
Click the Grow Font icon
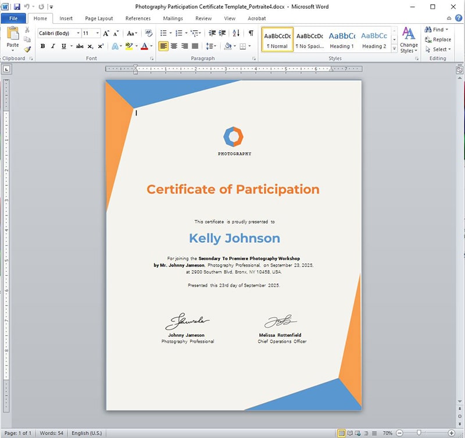tap(106, 34)
